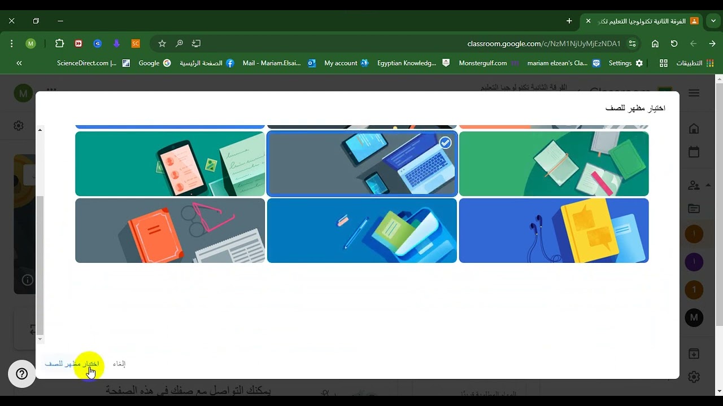Select the orange book and glasses theme
This screenshot has height=406, width=723.
170,230
